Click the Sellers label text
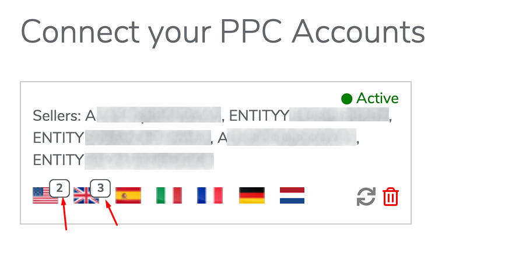Screen dimensions: 512x266 click(57, 116)
